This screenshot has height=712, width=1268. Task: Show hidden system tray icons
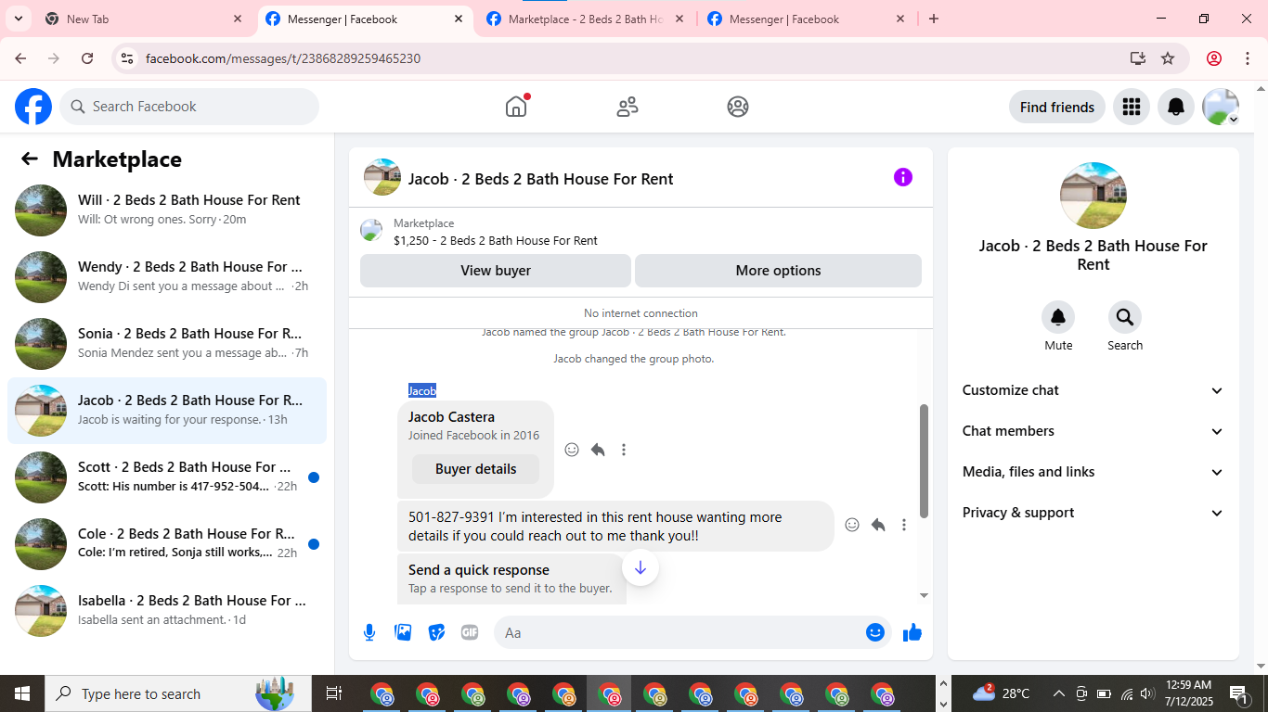1058,693
